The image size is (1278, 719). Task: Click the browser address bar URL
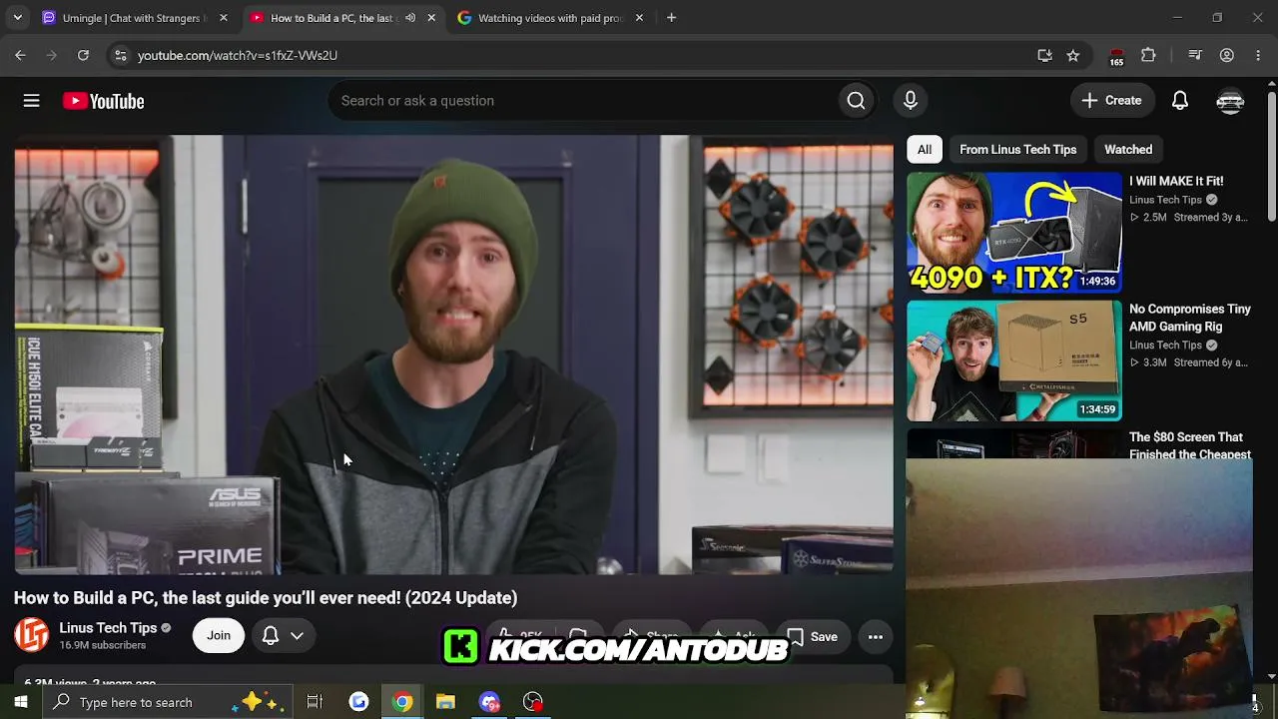click(x=238, y=56)
